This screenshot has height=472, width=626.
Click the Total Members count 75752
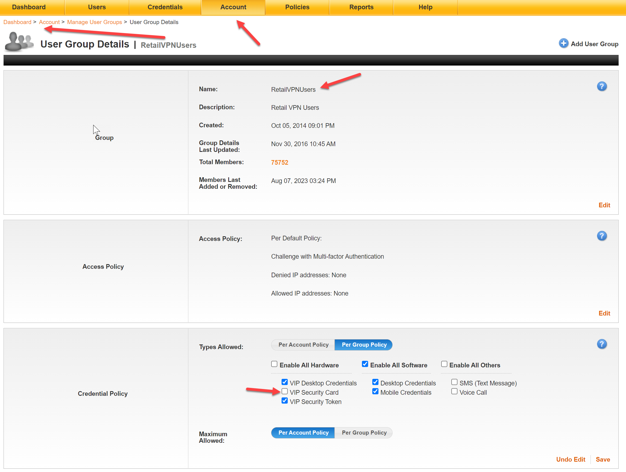click(279, 163)
